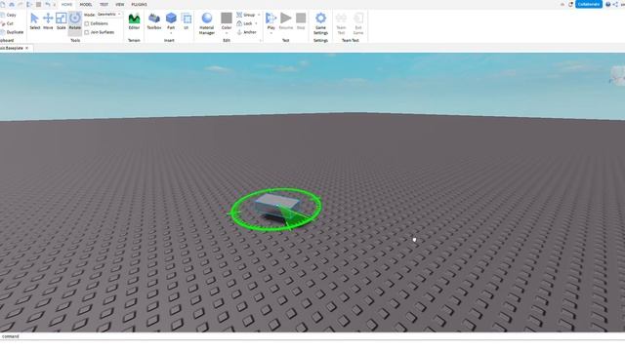Click the undo arrow in the quick access bar
This screenshot has width=625, height=351.
pos(48,4)
